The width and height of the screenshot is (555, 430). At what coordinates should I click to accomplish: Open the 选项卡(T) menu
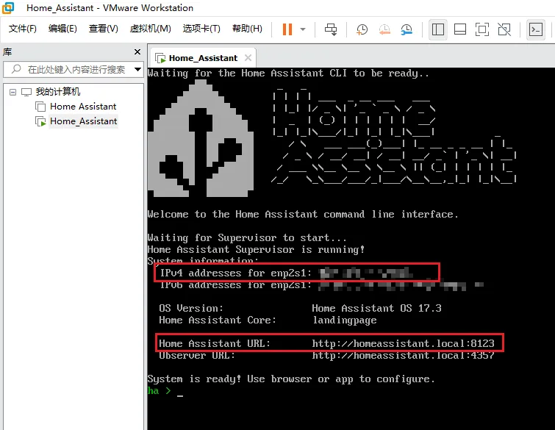click(201, 29)
